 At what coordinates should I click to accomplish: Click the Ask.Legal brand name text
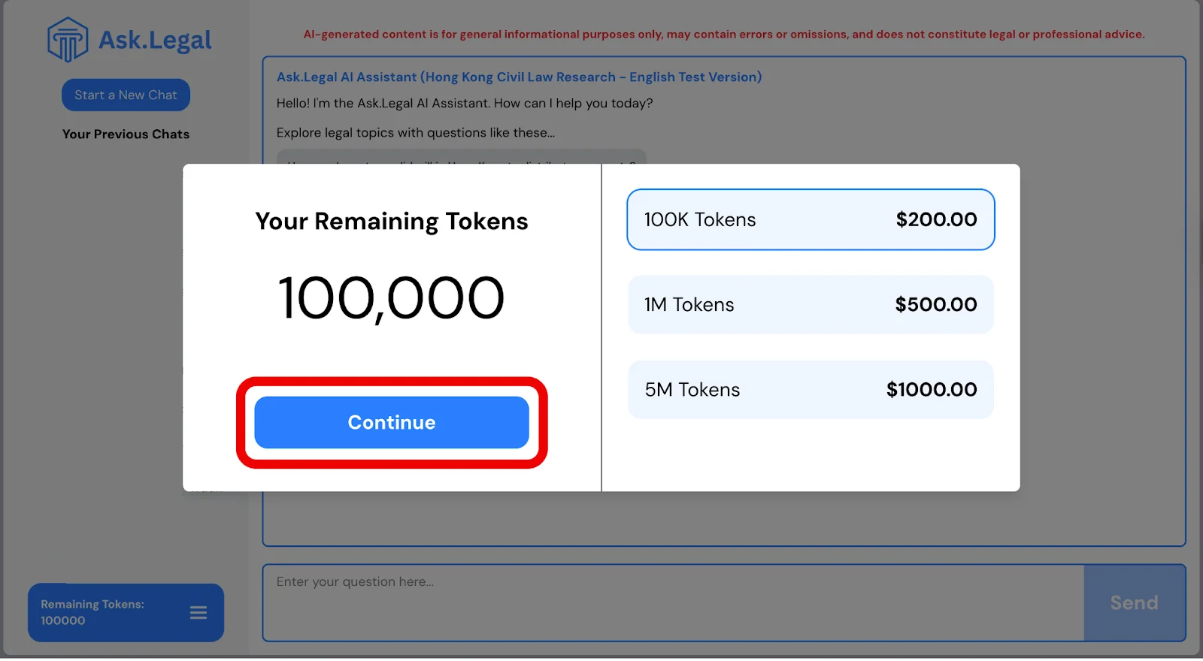coord(155,41)
